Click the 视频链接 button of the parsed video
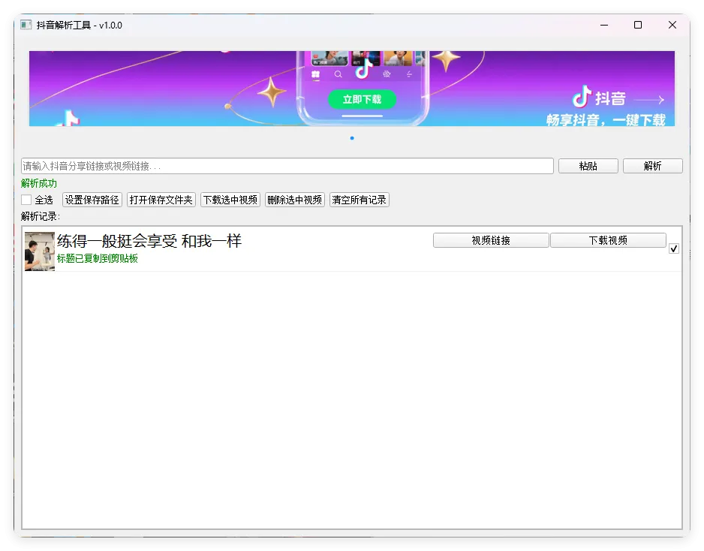Viewport: 704px width, 551px height. 490,240
